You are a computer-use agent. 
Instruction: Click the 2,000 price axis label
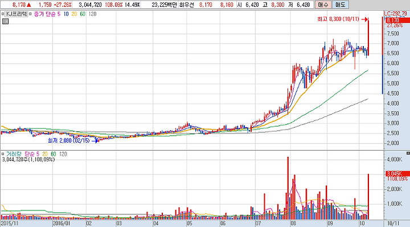[x=393, y=143]
